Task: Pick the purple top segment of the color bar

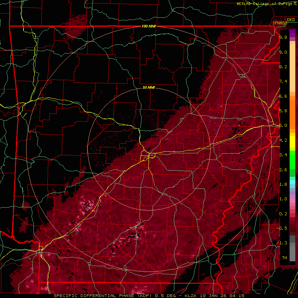Action: 292,33
